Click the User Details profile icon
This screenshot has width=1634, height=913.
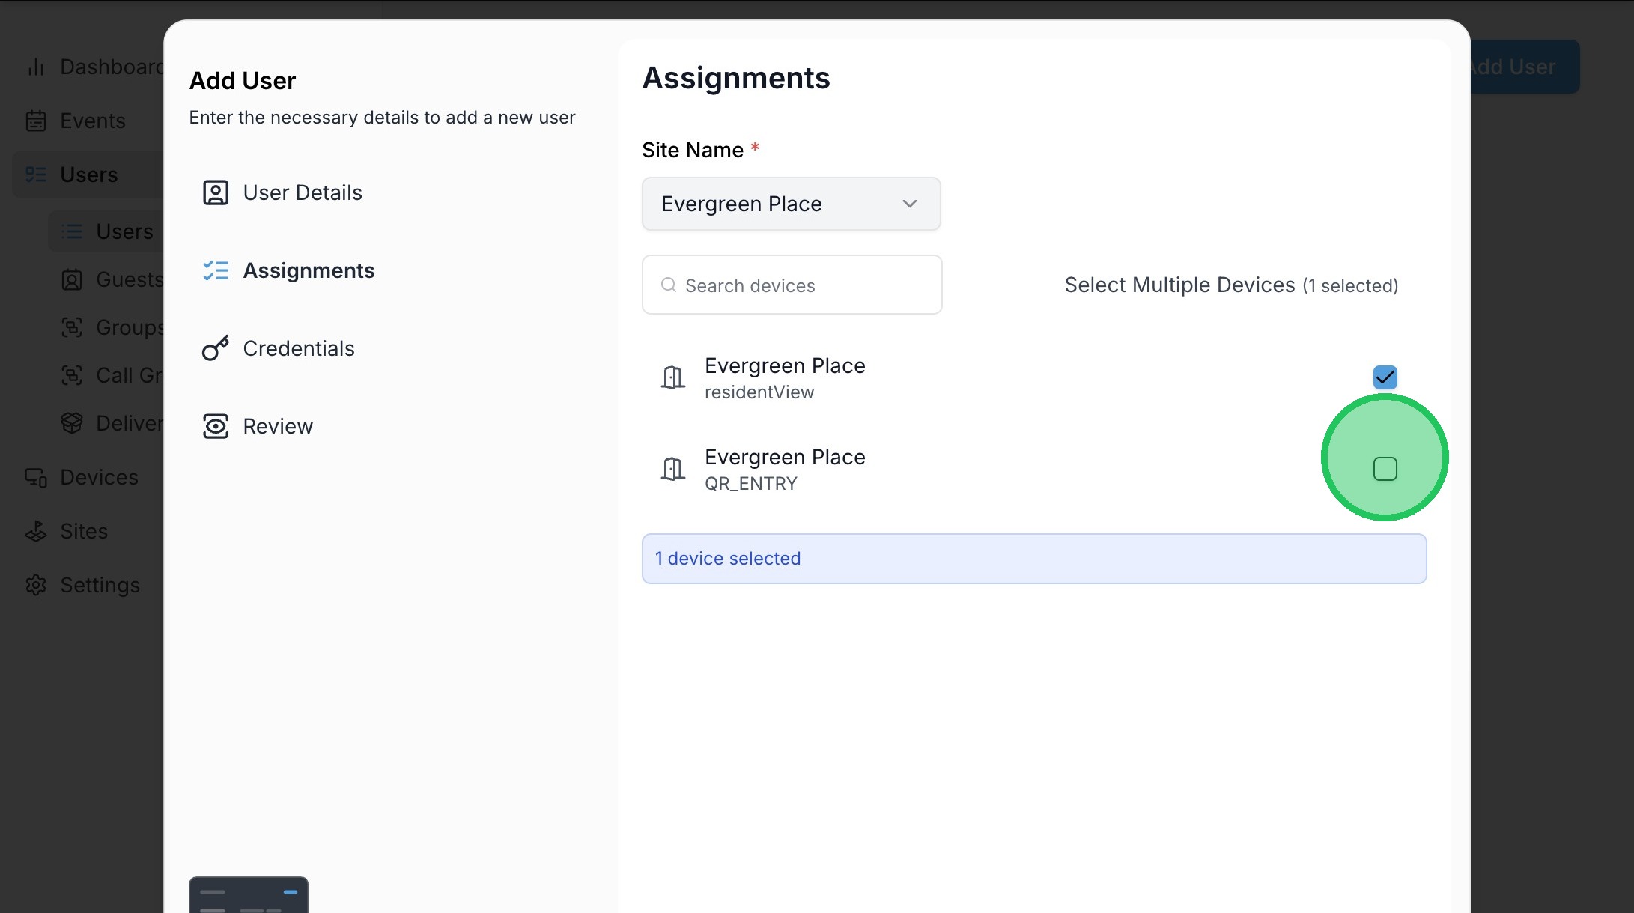point(216,192)
